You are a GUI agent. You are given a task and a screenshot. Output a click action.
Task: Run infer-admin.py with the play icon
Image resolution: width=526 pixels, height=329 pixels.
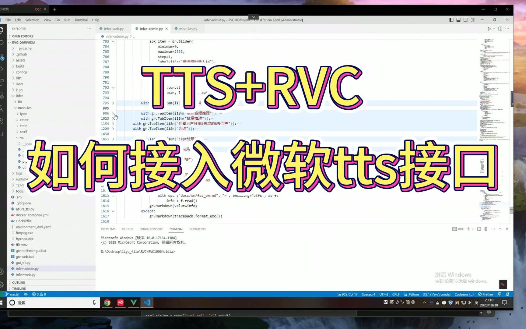(x=489, y=29)
